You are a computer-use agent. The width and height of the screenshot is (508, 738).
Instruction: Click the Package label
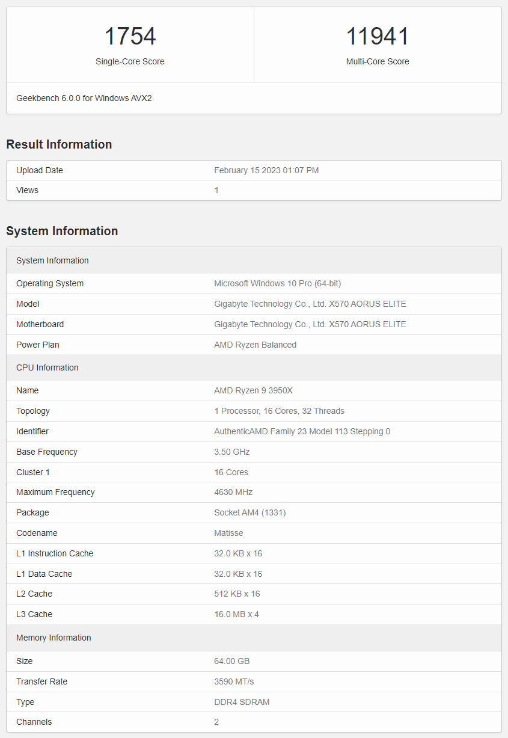coord(32,512)
